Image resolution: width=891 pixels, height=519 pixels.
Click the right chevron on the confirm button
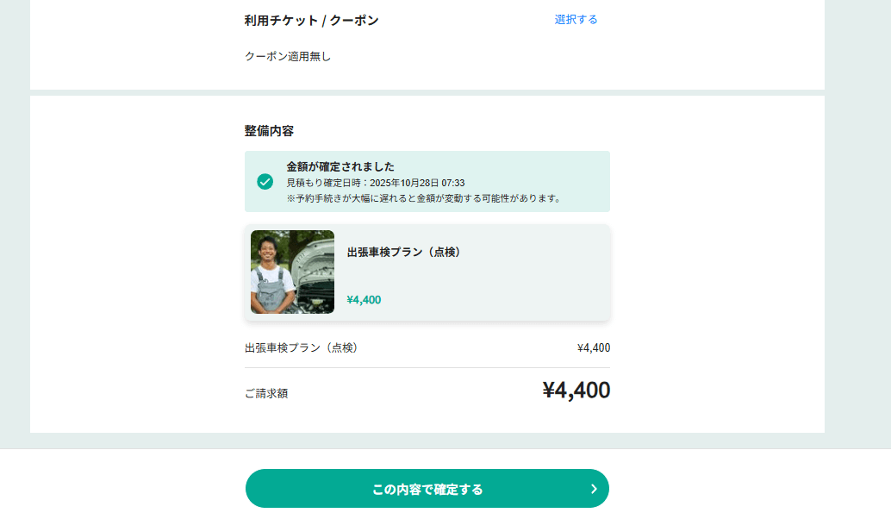tap(593, 489)
